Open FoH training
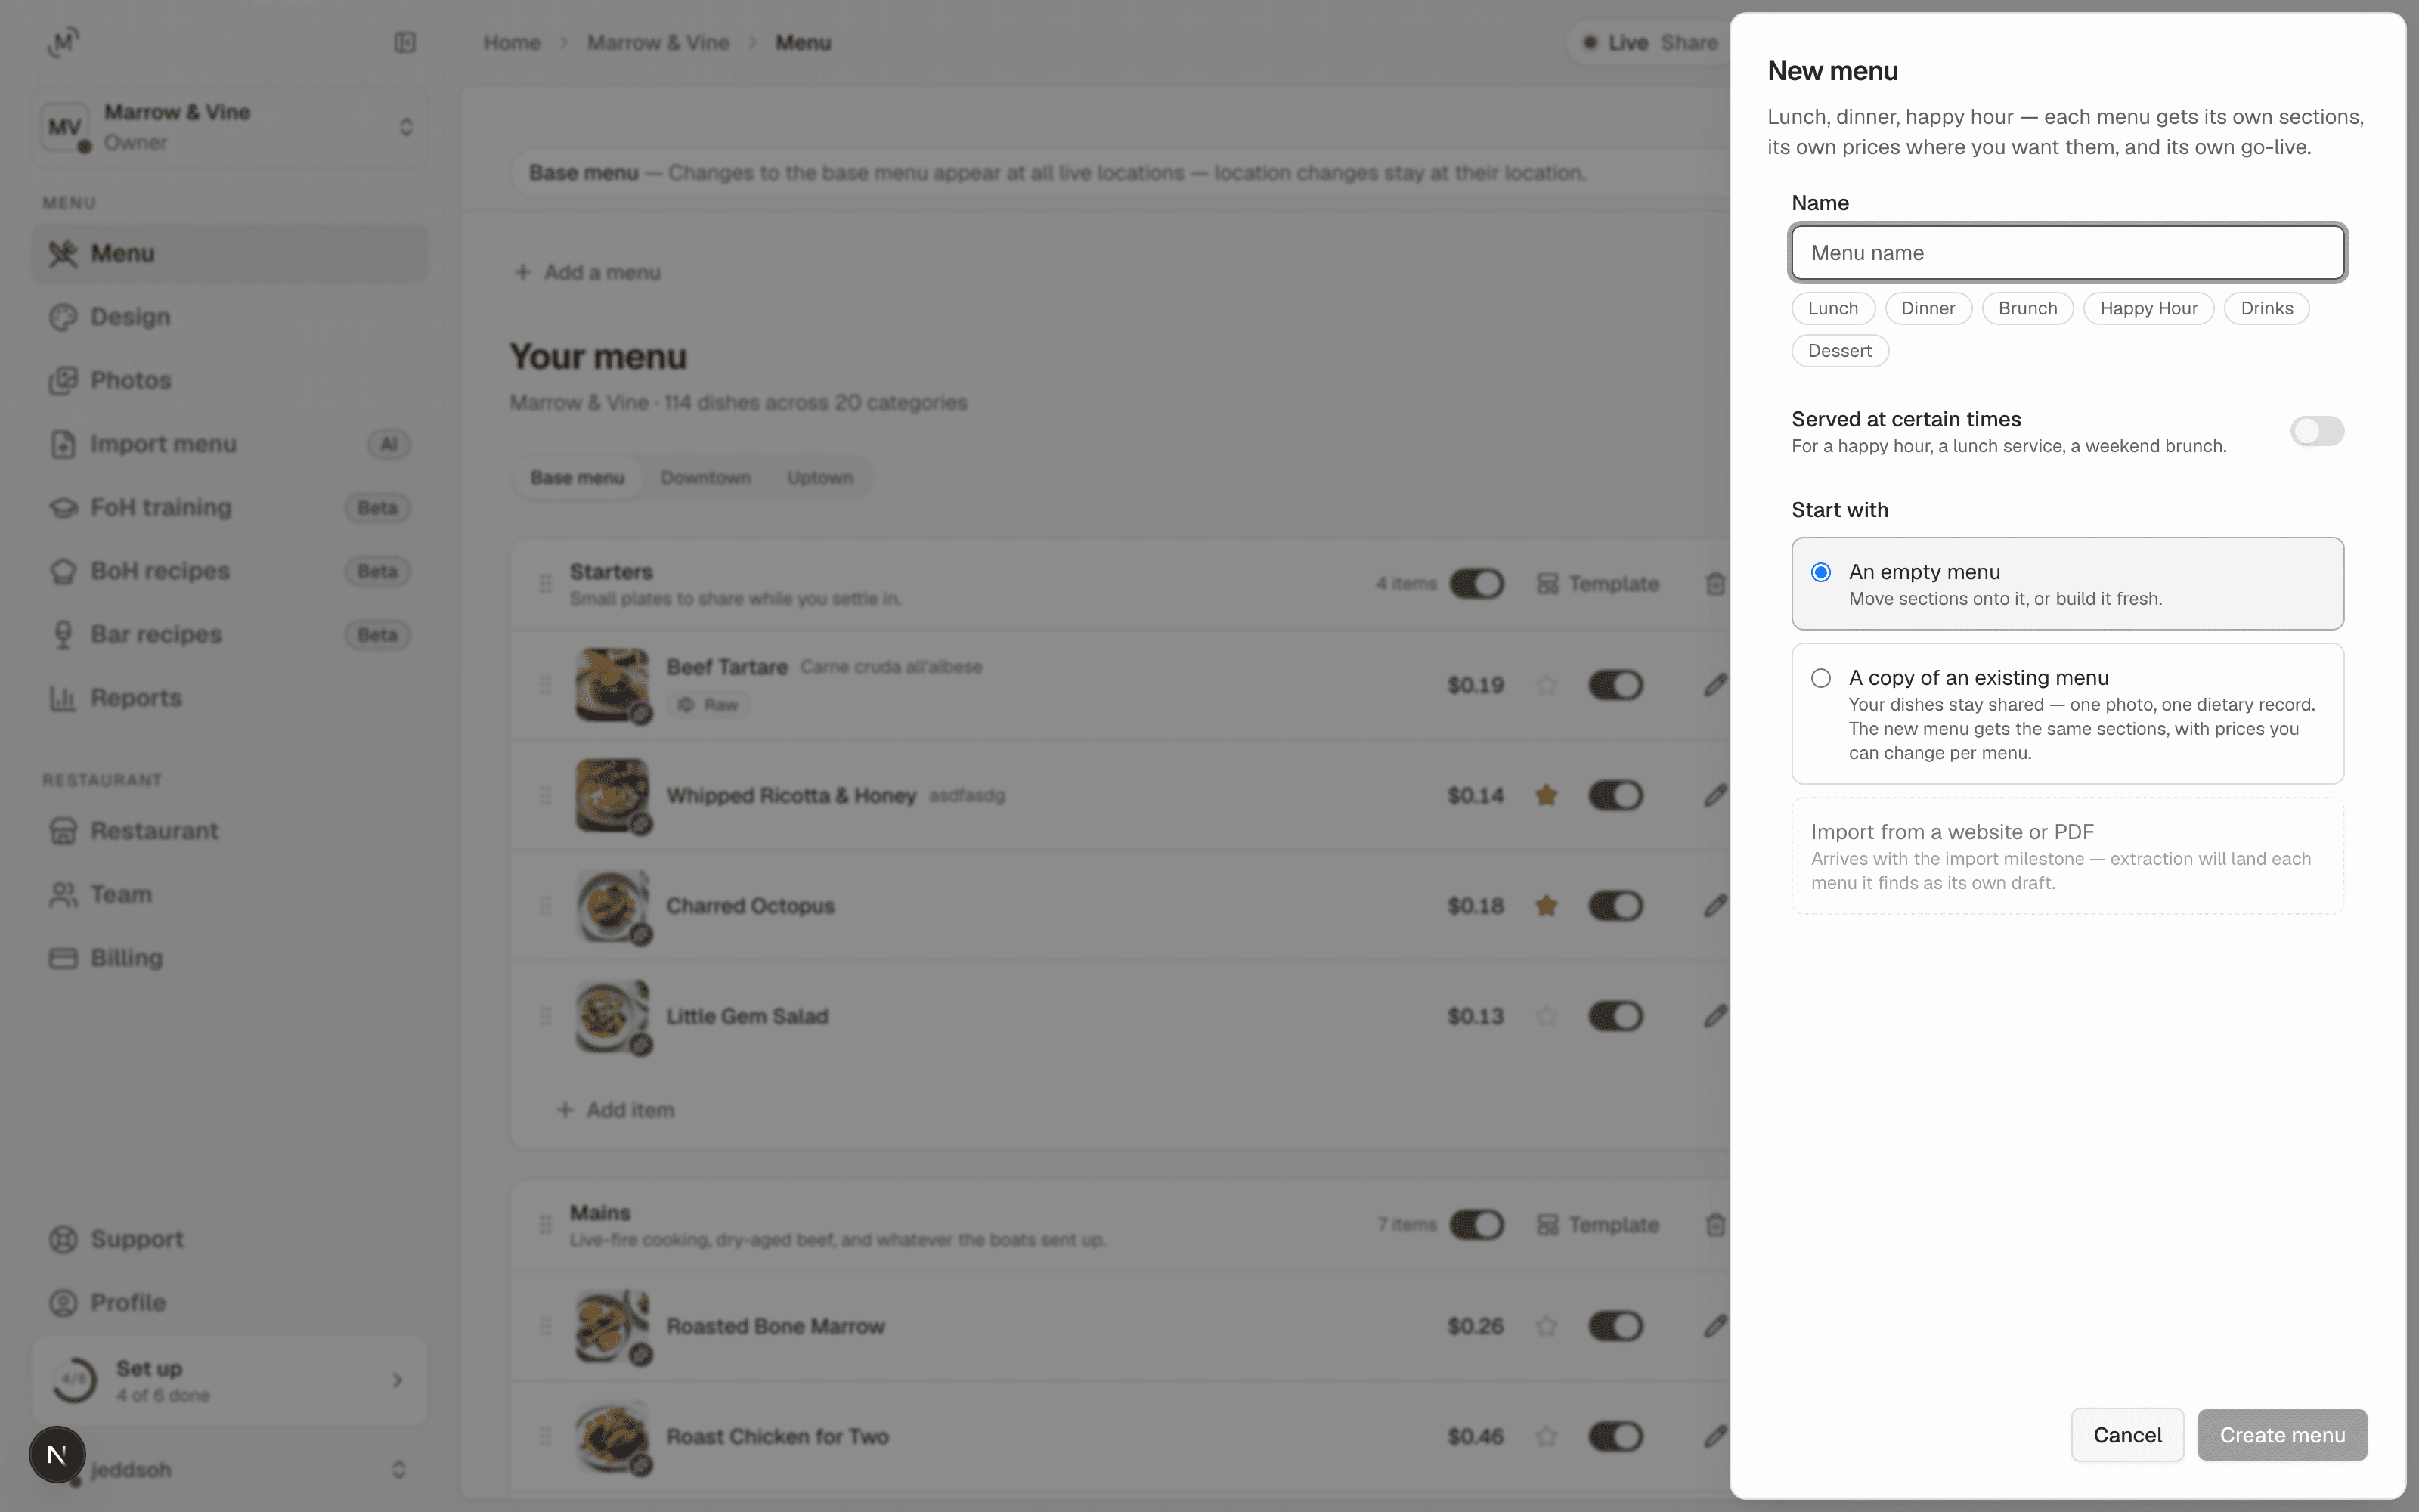This screenshot has height=1512, width=2419. pos(230,507)
